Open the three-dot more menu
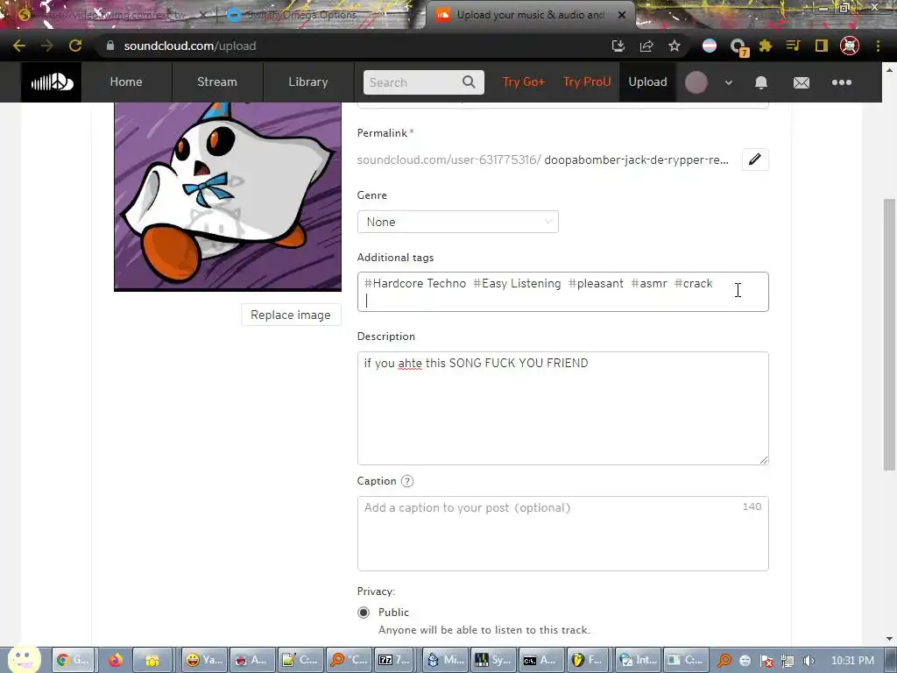Image resolution: width=897 pixels, height=673 pixels. click(842, 82)
